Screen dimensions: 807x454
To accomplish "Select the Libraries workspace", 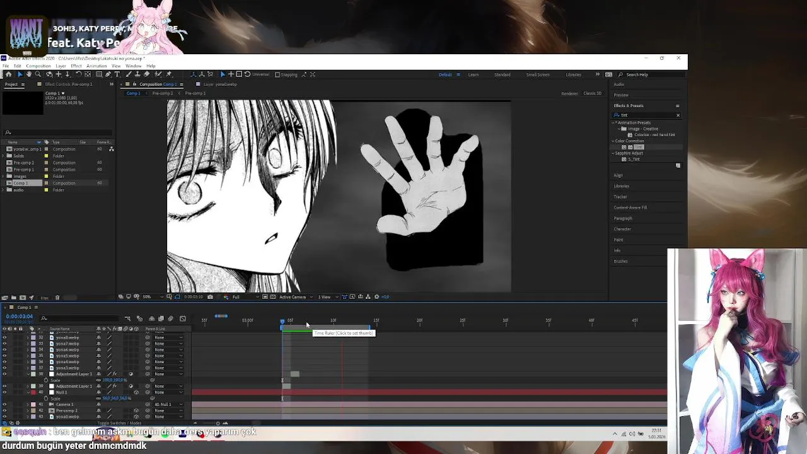I will [x=574, y=74].
